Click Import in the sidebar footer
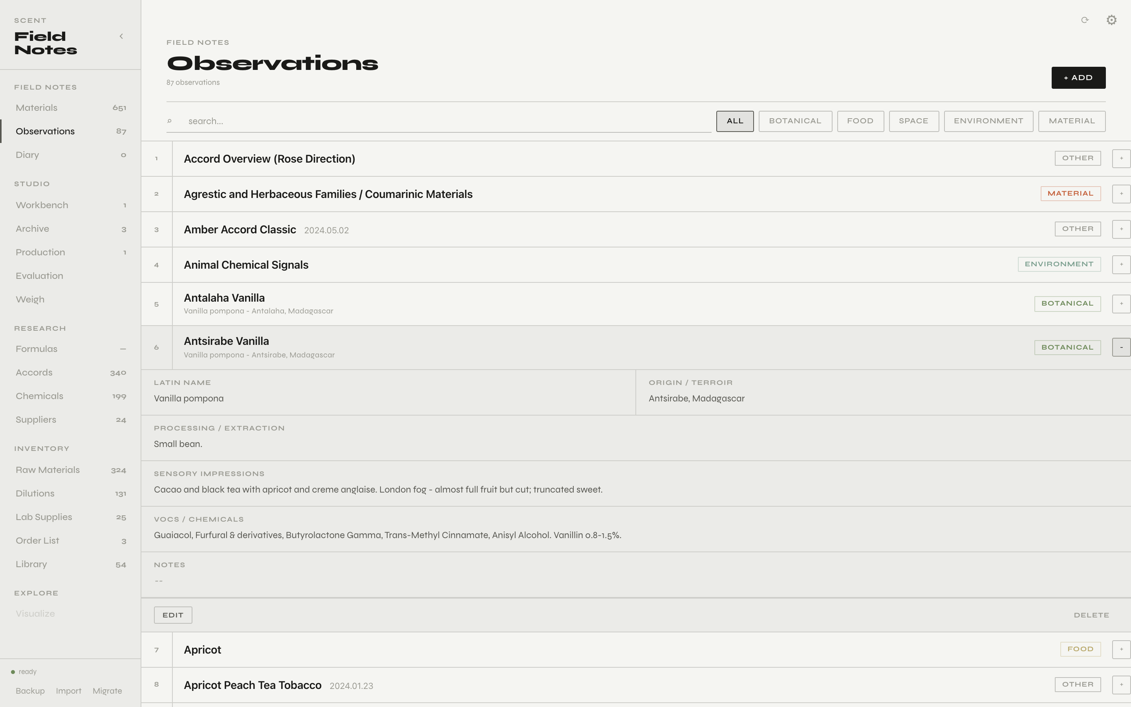 (68, 691)
